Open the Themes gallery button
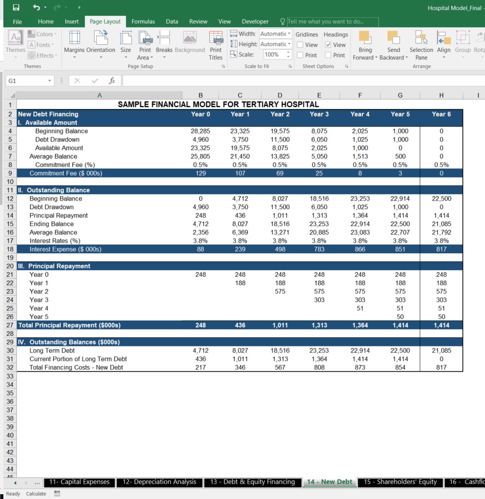This screenshot has width=485, height=499. pos(15,45)
